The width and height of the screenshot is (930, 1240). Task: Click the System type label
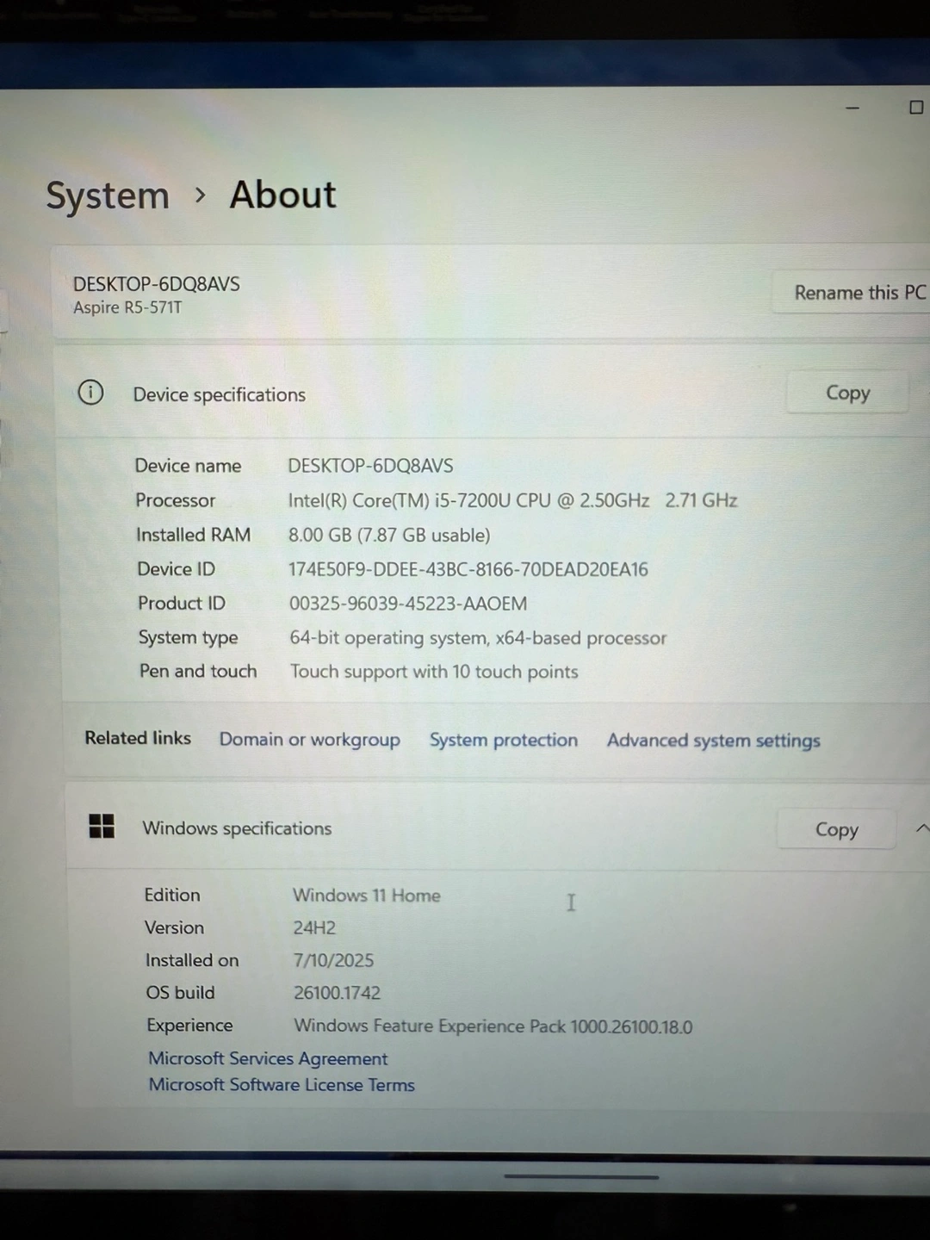(x=188, y=638)
